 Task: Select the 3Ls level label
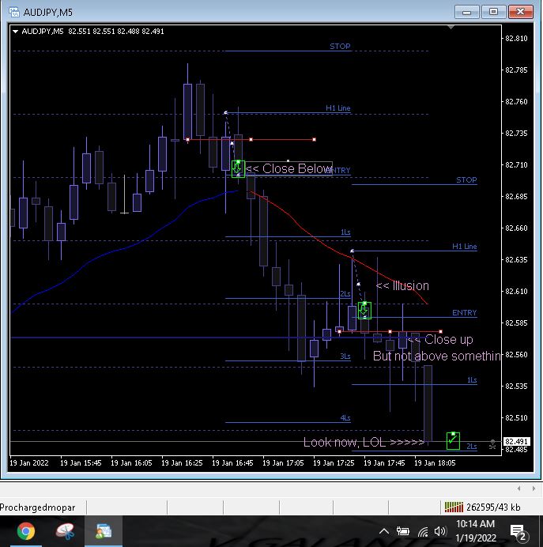(x=345, y=356)
